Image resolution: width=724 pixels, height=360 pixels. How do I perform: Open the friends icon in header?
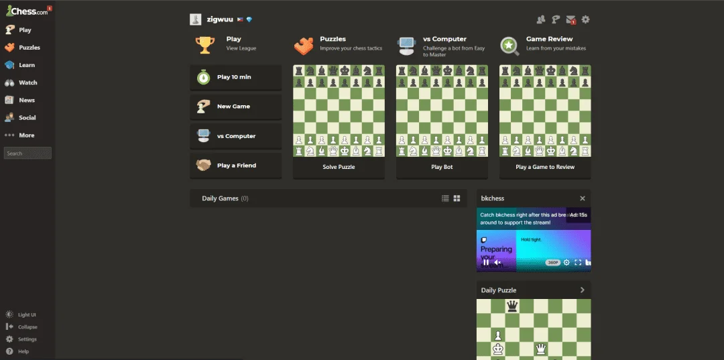coord(541,19)
